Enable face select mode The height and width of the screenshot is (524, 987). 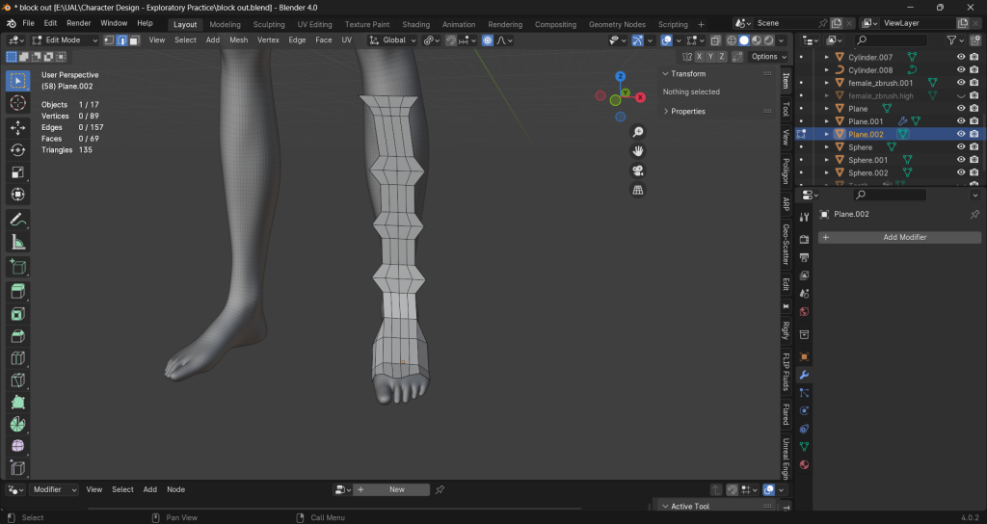point(134,40)
